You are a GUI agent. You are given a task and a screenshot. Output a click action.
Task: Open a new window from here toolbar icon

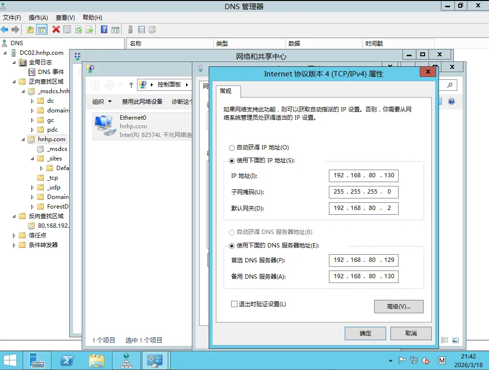(115, 29)
